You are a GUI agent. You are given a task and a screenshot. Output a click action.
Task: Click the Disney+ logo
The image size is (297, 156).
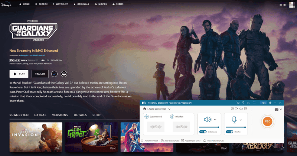(x=6, y=4)
